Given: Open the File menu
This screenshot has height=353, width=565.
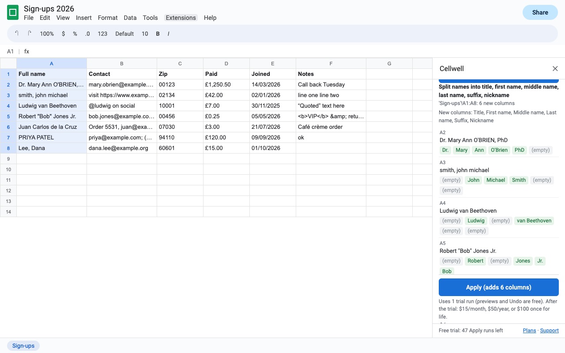Looking at the screenshot, I should pyautogui.click(x=29, y=18).
